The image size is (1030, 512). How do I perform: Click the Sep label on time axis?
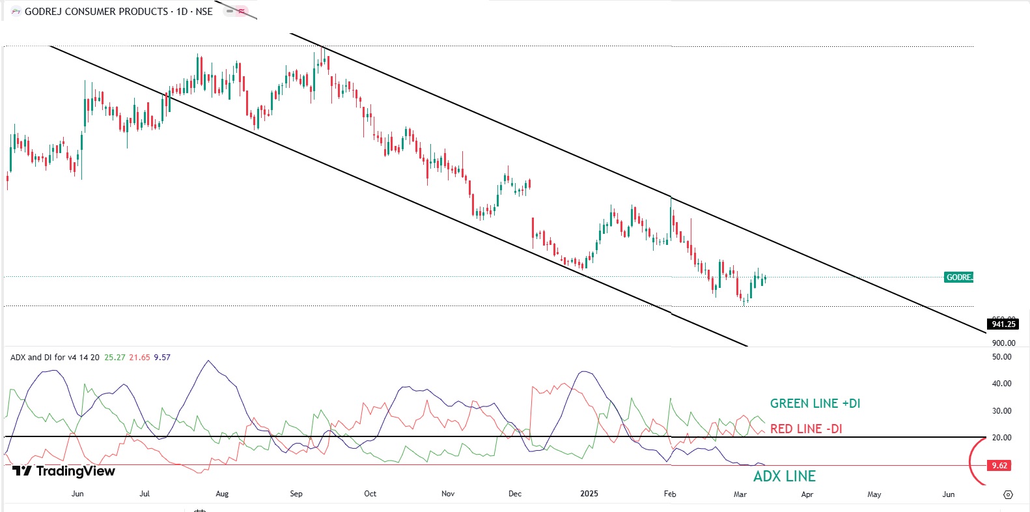[x=296, y=494]
